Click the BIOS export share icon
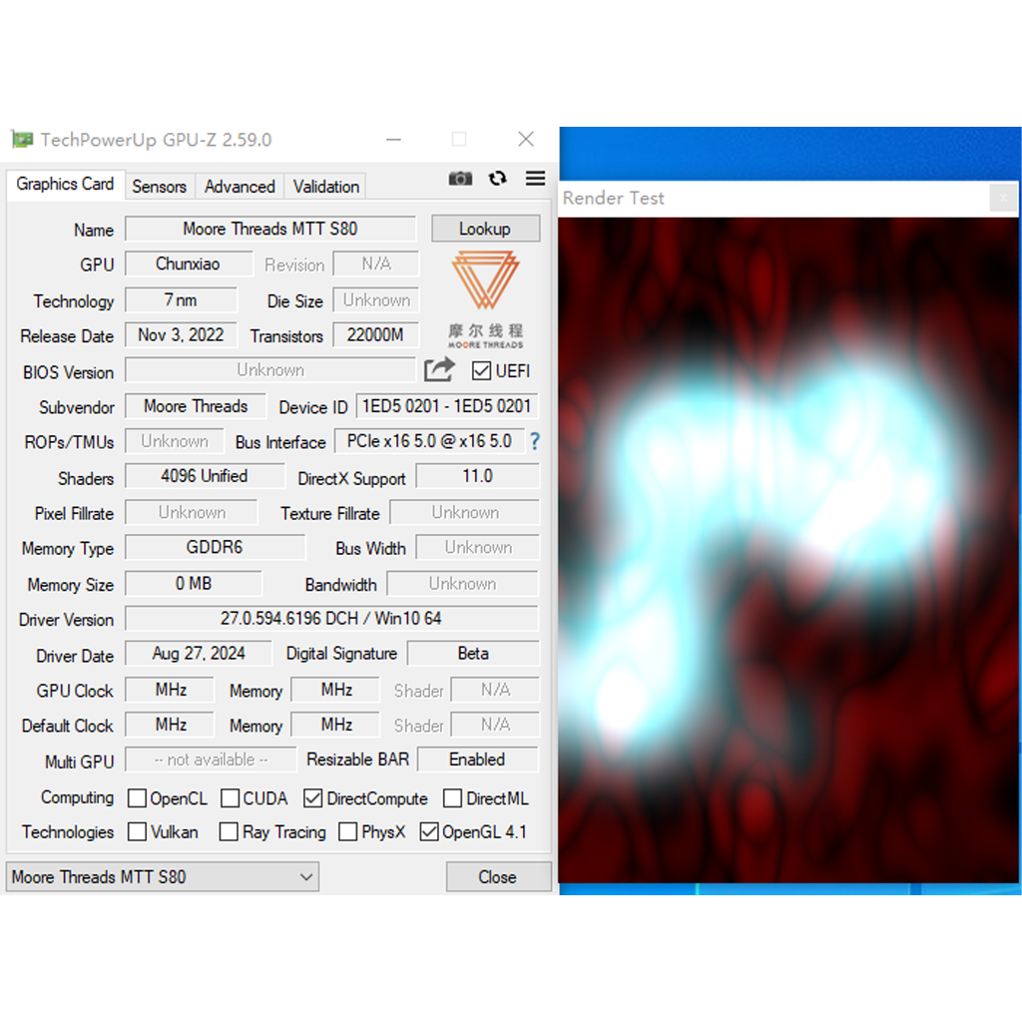The image size is (1022, 1022). pyautogui.click(x=439, y=370)
